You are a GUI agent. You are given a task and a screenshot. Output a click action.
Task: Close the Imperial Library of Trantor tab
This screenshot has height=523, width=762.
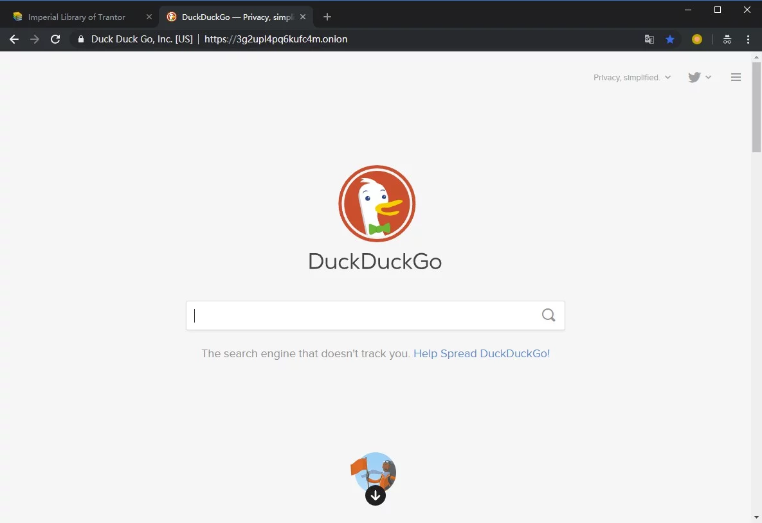pyautogui.click(x=149, y=17)
